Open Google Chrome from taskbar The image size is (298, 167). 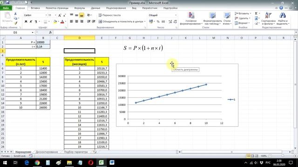(37, 163)
